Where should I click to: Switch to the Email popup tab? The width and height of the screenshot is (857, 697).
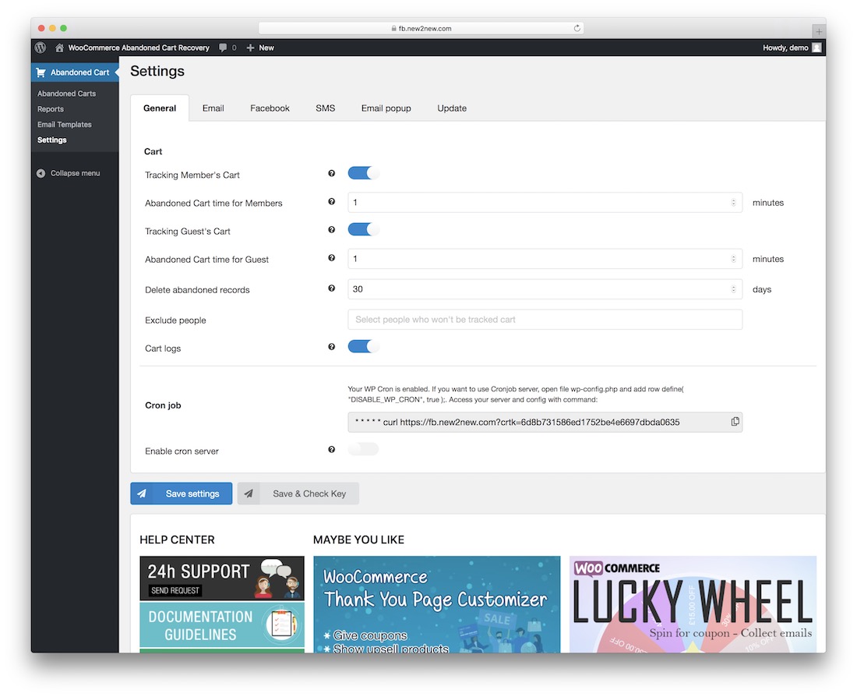pyautogui.click(x=386, y=108)
